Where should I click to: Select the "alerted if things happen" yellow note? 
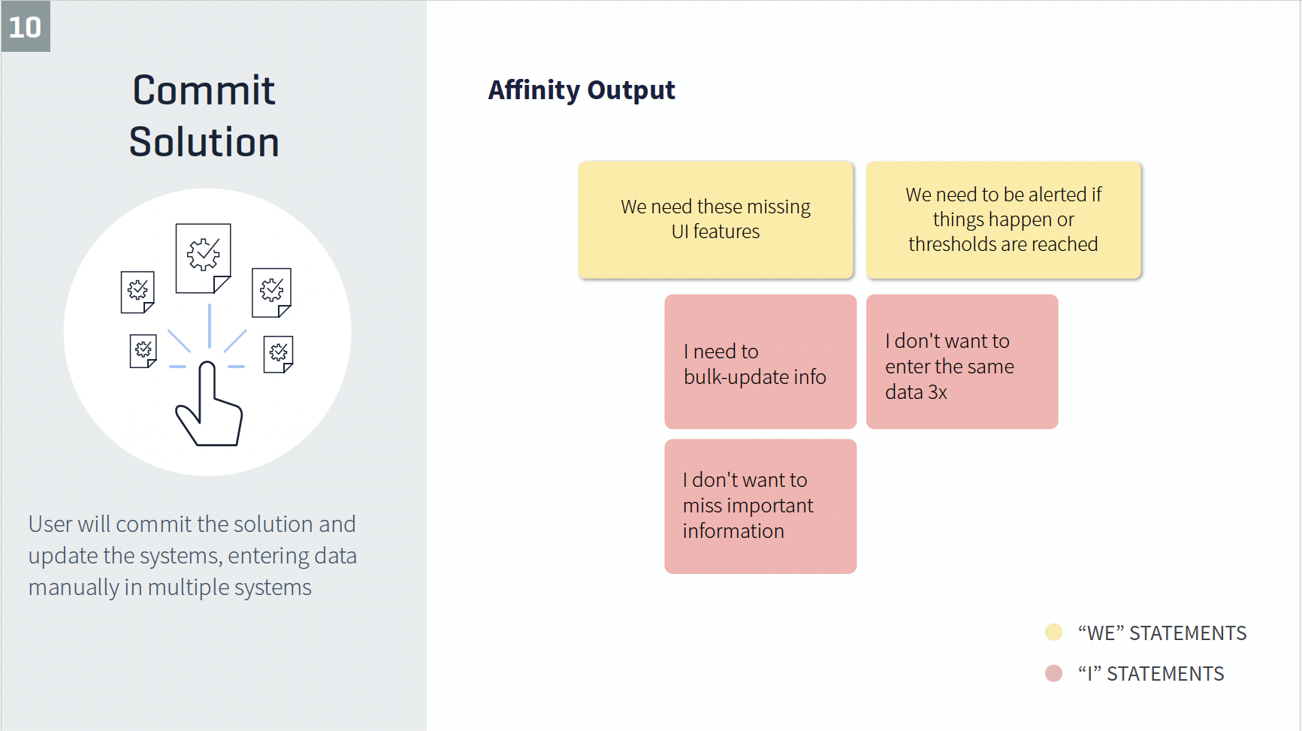tap(1003, 219)
